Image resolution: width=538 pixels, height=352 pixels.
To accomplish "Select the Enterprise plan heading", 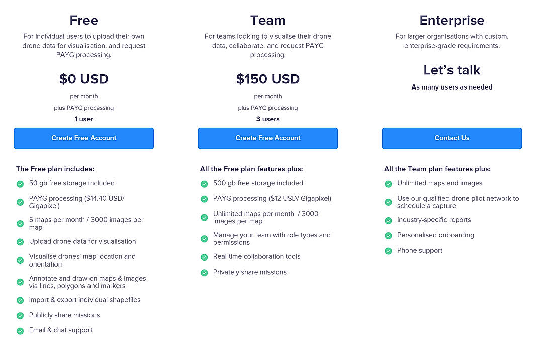I will (452, 20).
